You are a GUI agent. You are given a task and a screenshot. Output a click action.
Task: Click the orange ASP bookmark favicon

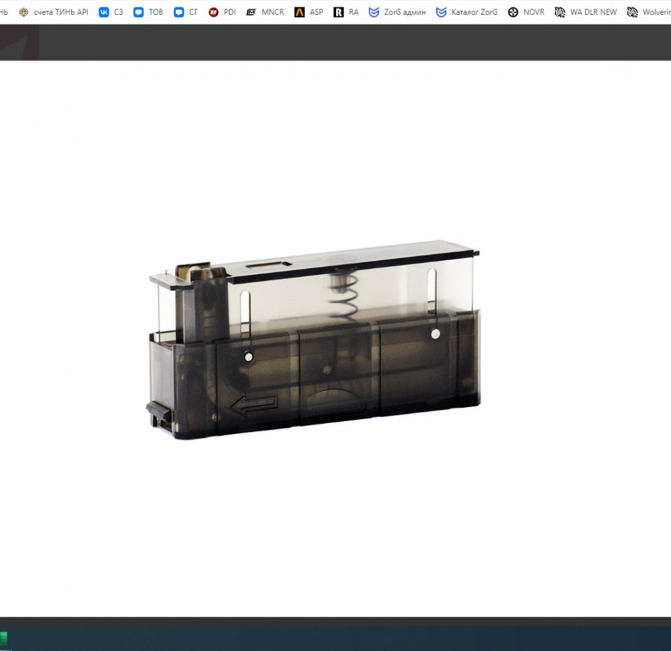coord(299,12)
